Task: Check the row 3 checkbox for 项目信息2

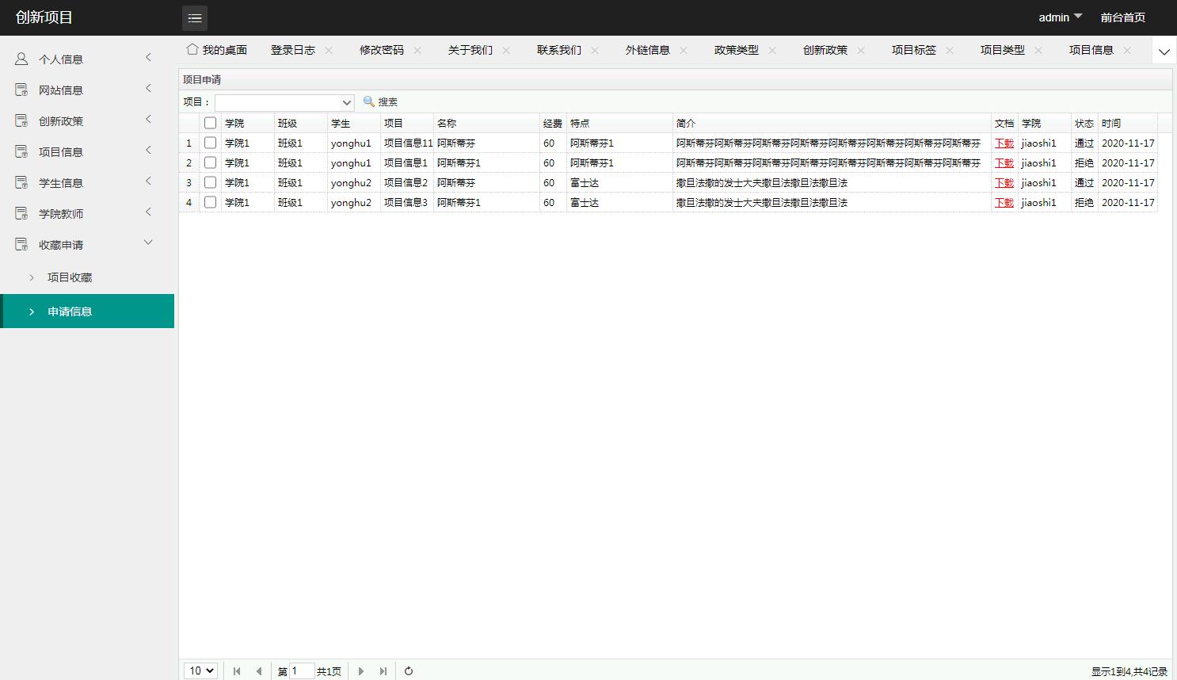Action: 210,182
